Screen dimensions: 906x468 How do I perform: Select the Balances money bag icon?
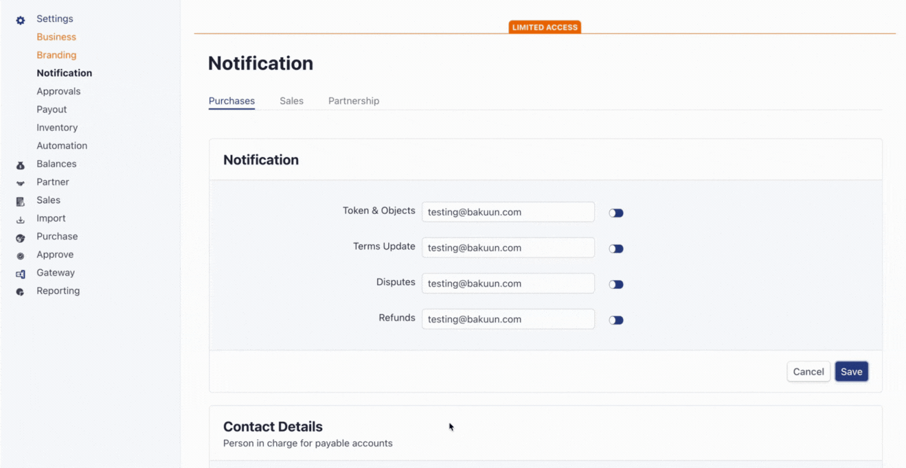(20, 164)
